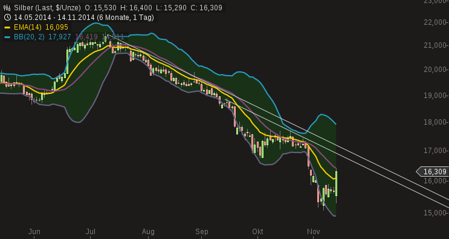Click the 'Aug' label on the time axis

148,232
